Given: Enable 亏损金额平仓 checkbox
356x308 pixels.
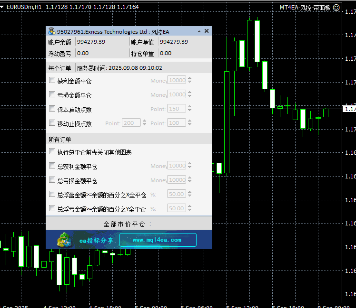Looking at the screenshot, I should (x=52, y=95).
